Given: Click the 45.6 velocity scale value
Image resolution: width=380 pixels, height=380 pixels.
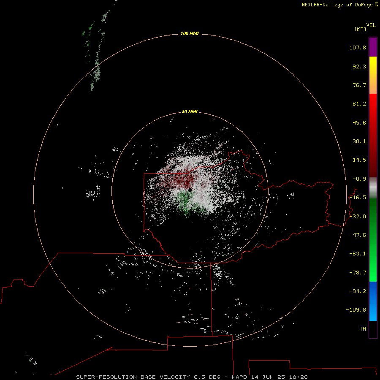Looking at the screenshot, I should tap(359, 122).
